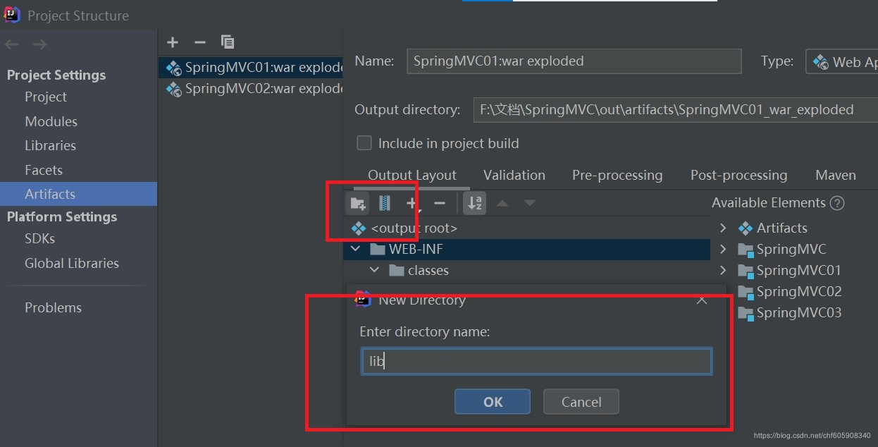Switch to Maven tab
The image size is (878, 447).
[836, 175]
